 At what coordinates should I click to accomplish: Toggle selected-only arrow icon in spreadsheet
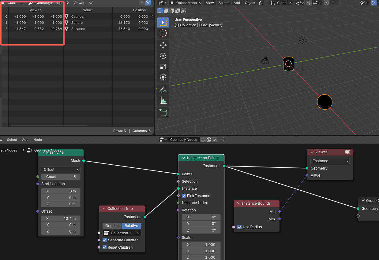pyautogui.click(x=142, y=3)
